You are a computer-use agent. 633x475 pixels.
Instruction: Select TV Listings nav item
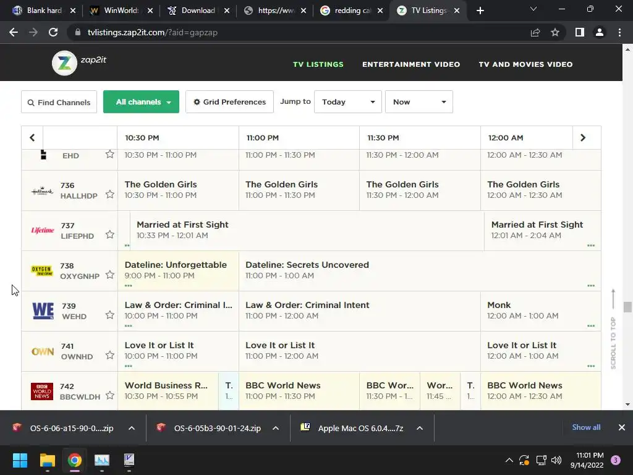click(318, 64)
